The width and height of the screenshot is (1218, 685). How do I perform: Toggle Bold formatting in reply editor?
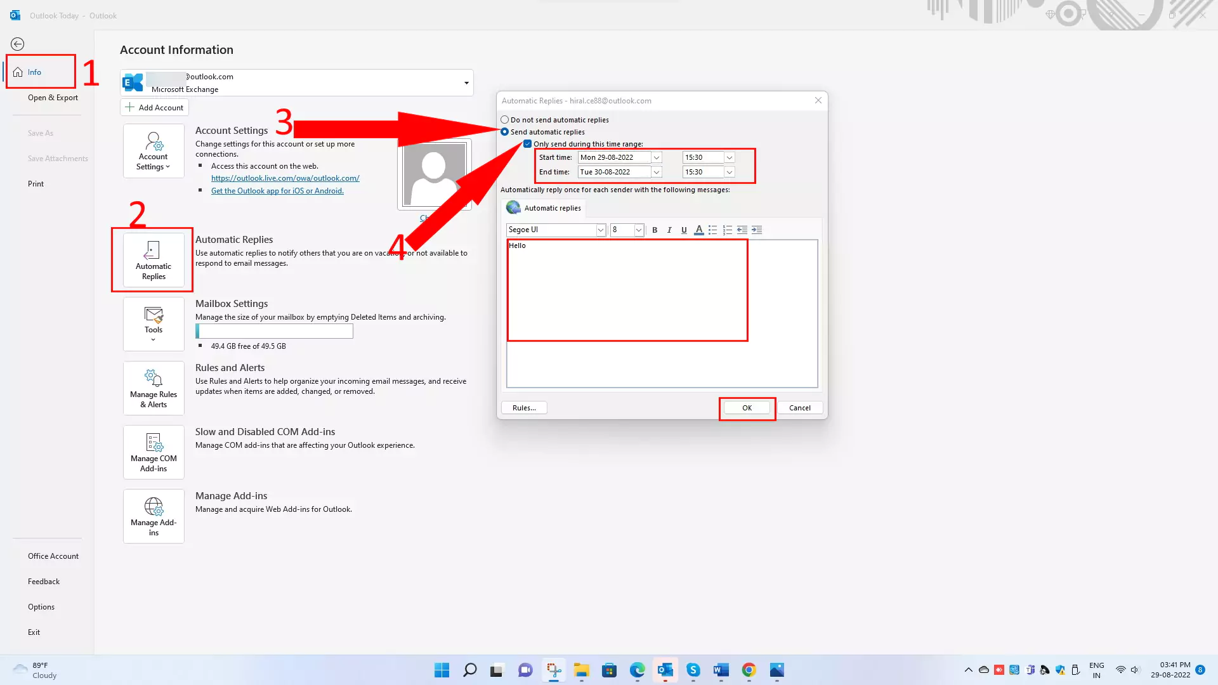(655, 230)
